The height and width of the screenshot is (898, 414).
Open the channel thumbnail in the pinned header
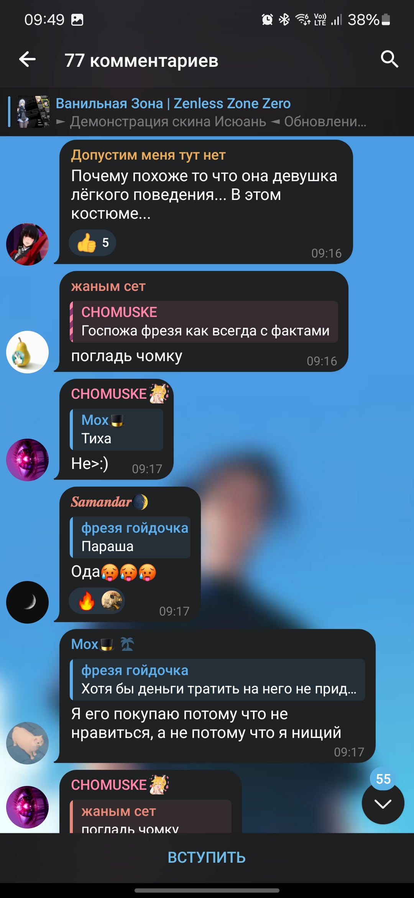coord(33,112)
